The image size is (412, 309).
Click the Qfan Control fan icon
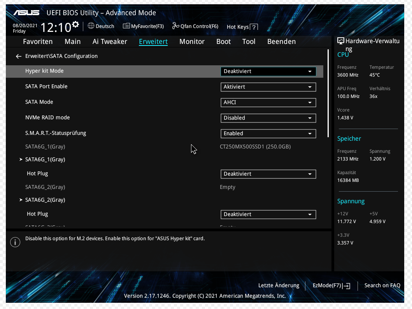tap(175, 26)
